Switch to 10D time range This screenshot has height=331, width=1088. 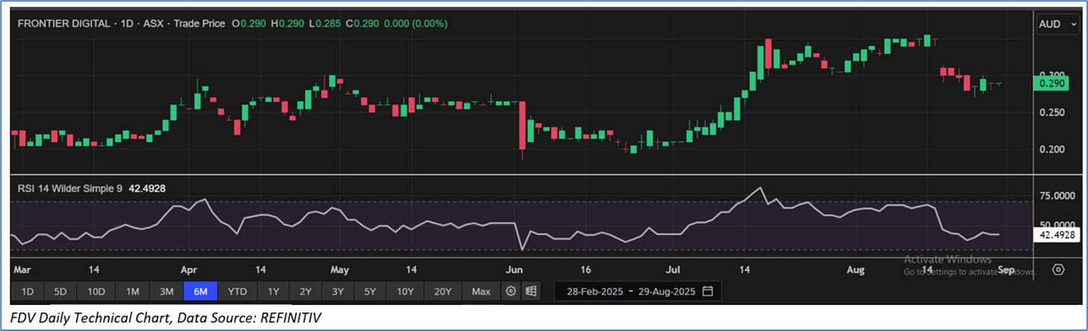pos(96,291)
